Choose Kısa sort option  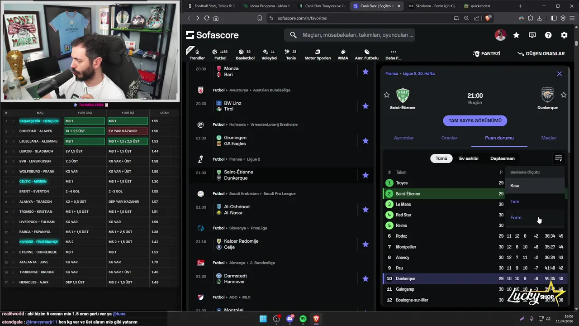[535, 186]
